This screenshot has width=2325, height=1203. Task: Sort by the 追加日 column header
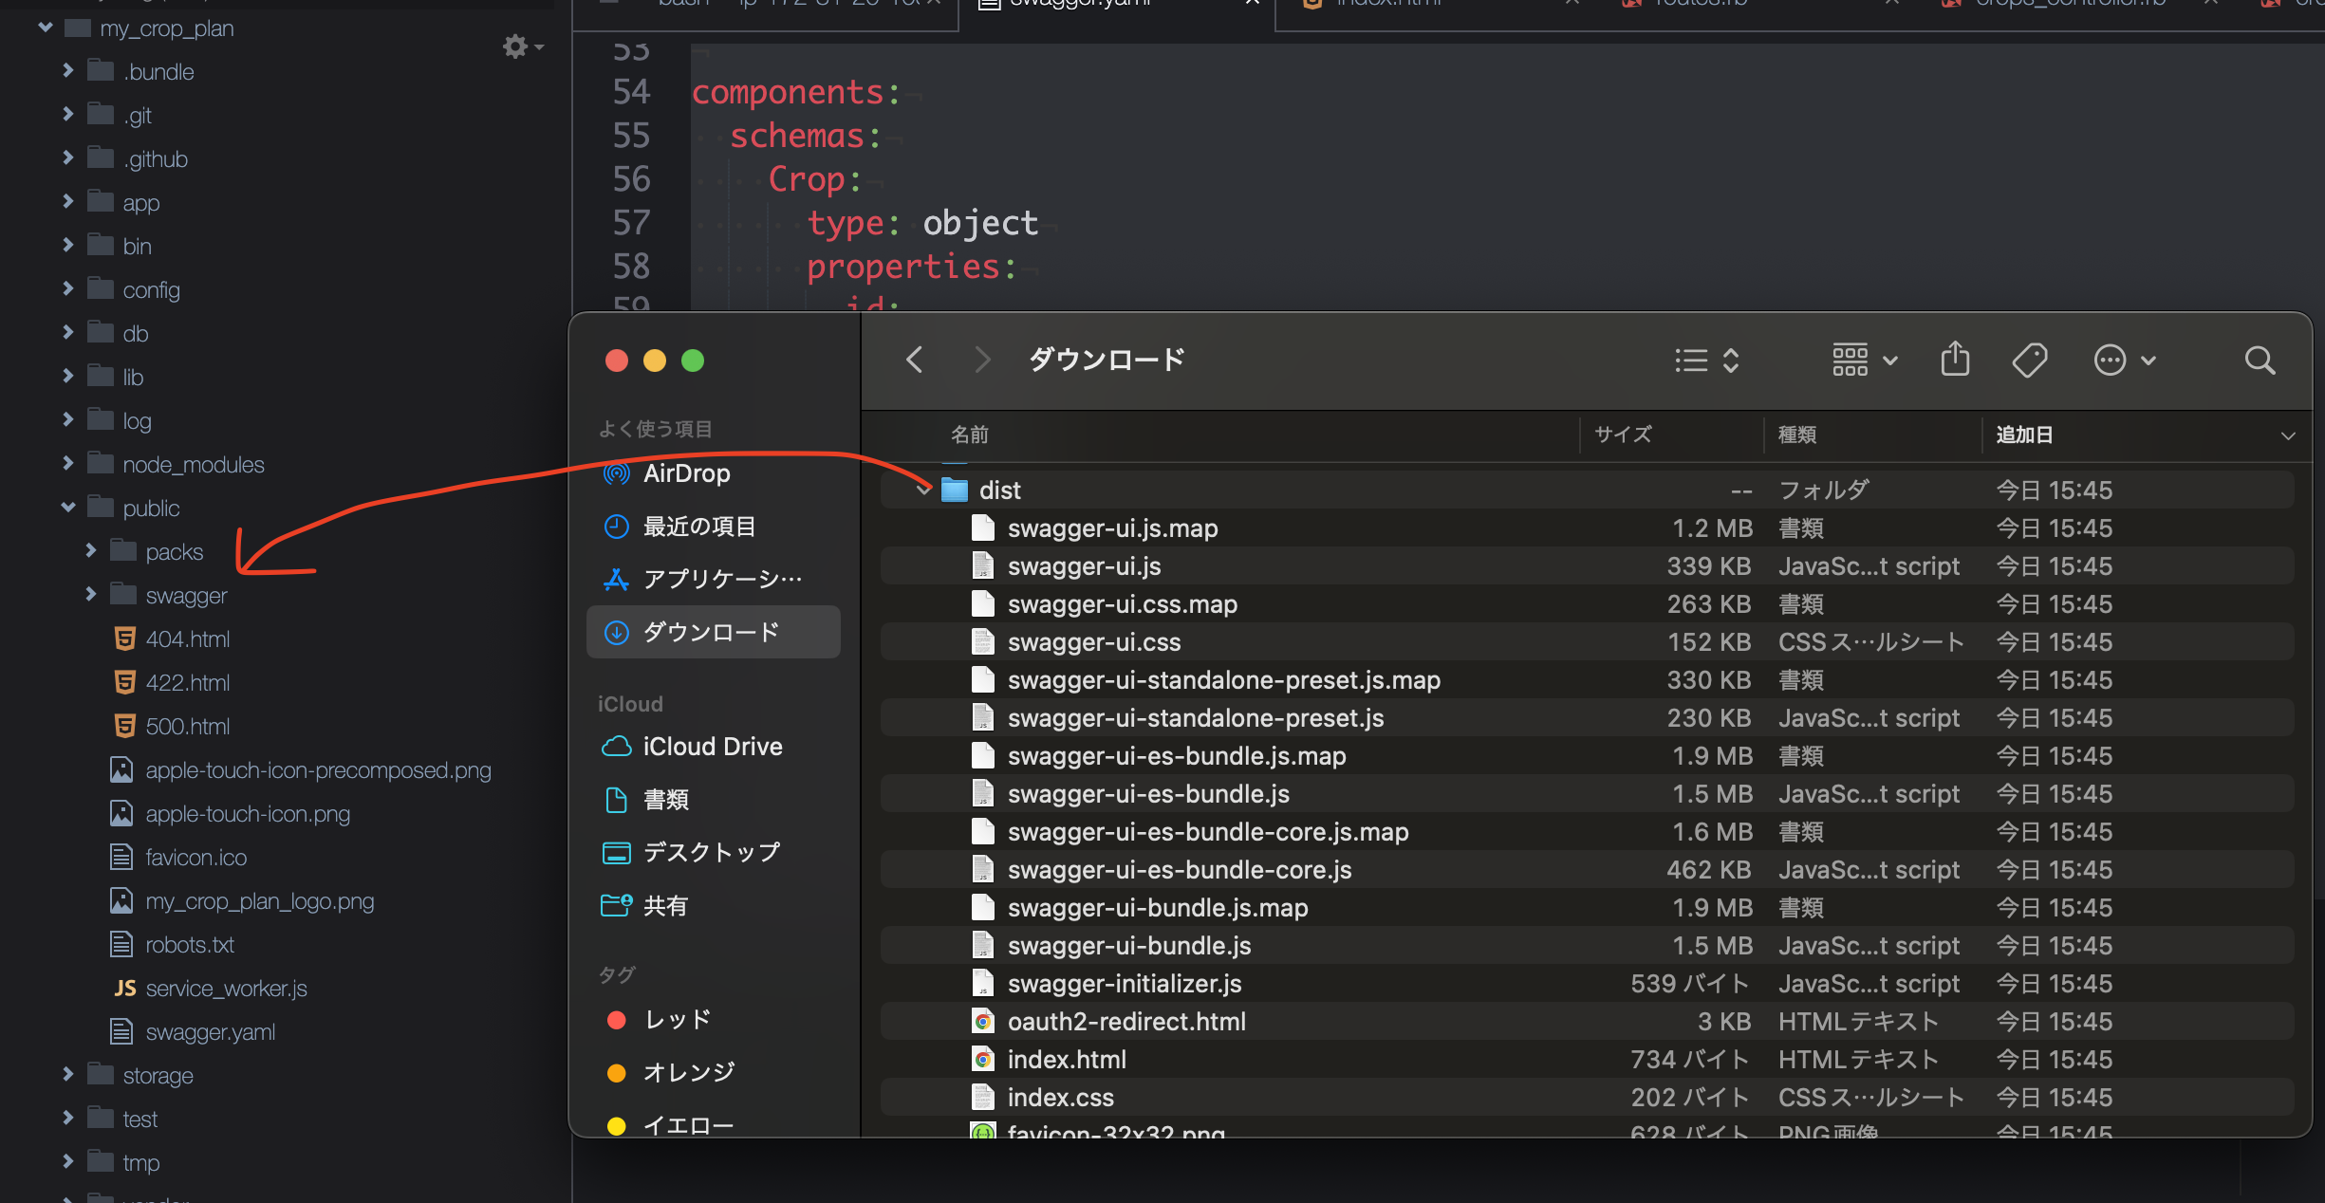[2024, 435]
